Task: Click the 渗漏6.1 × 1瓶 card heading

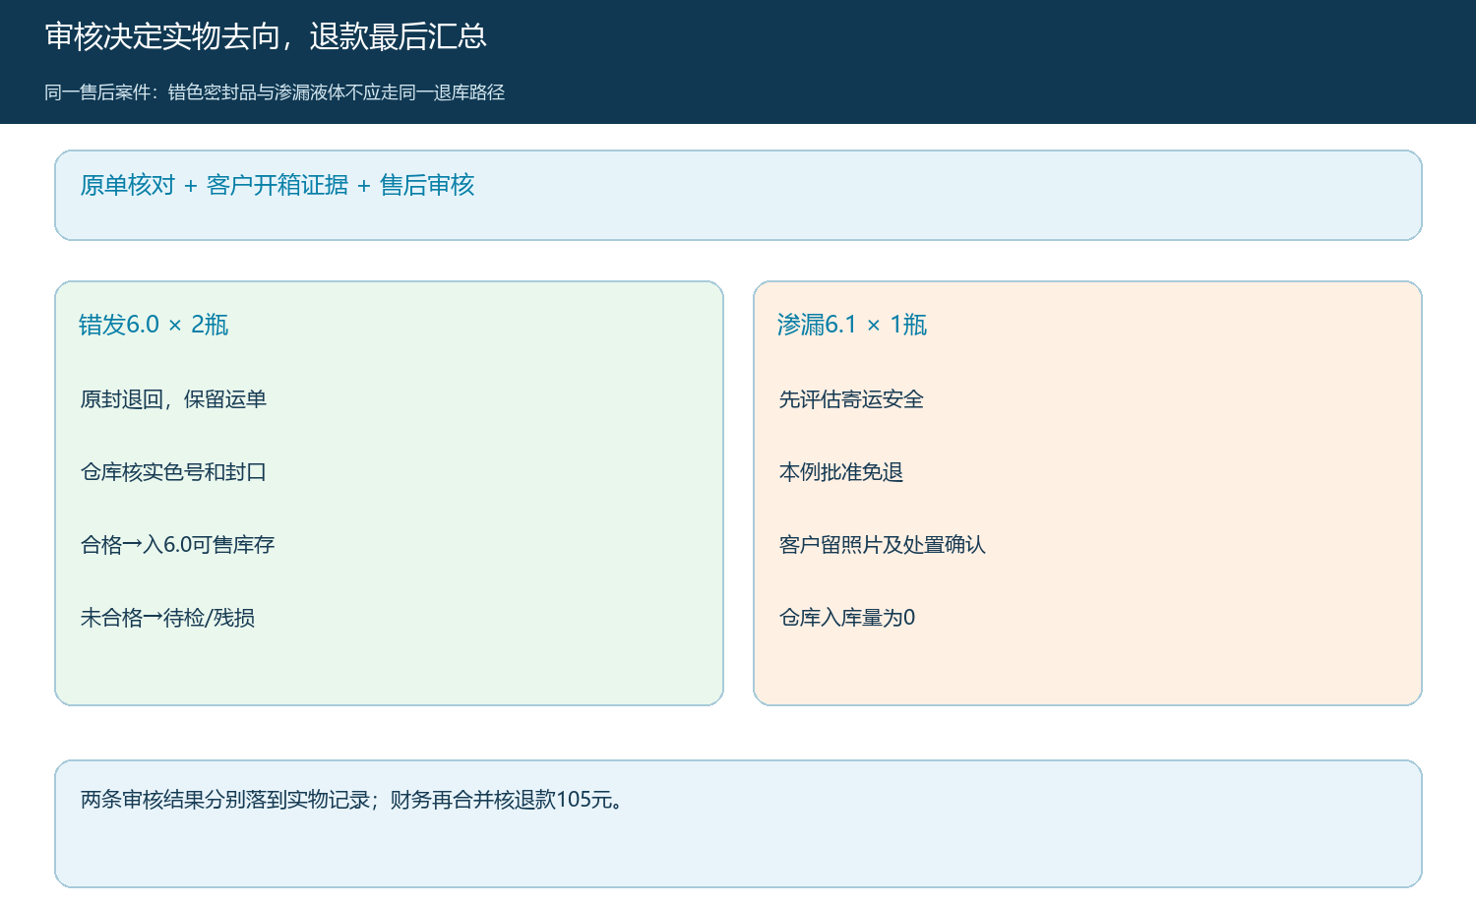Action: coord(852,325)
